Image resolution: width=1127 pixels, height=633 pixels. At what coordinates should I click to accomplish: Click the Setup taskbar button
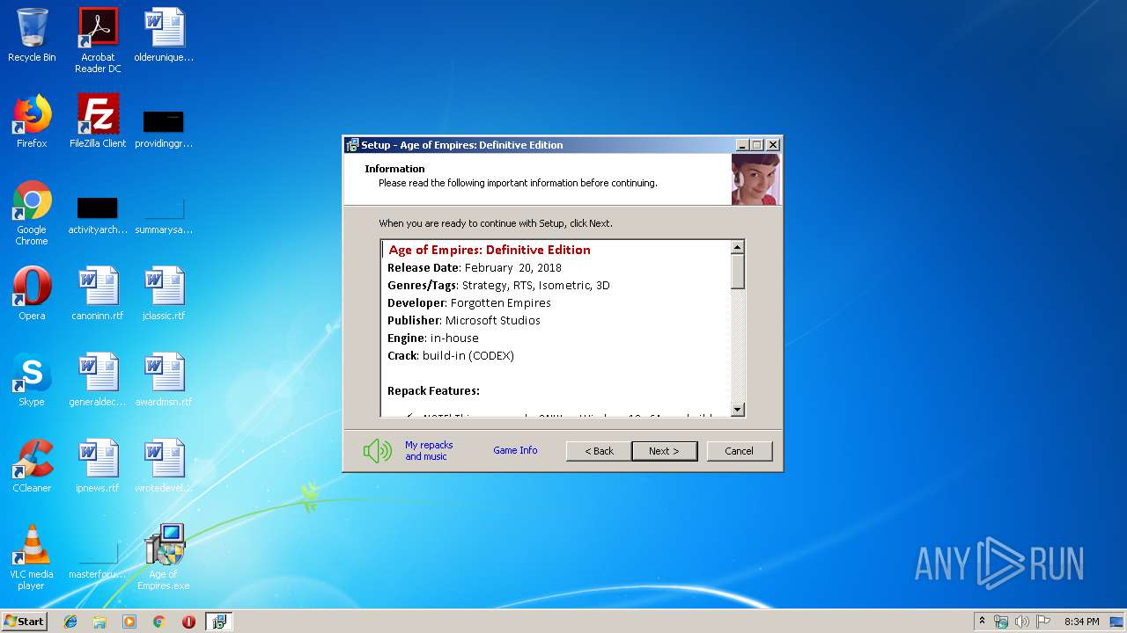219,622
